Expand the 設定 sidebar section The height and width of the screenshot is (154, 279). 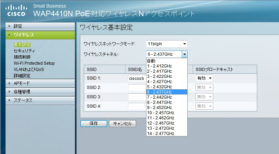(40, 26)
